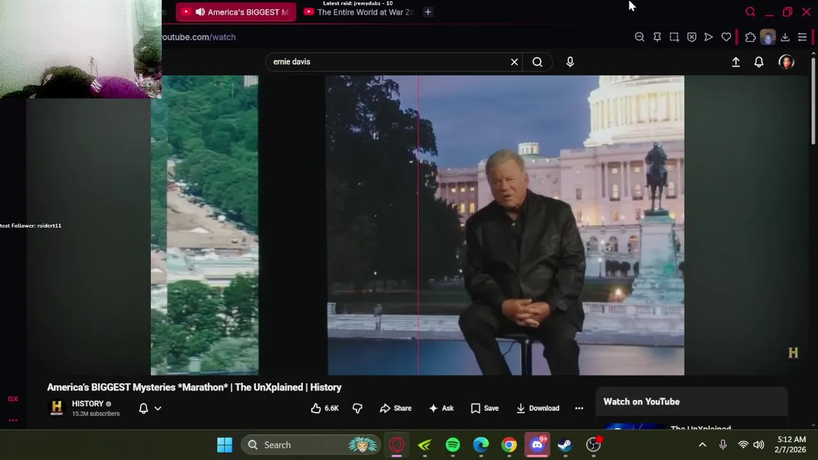
Task: Click the YouTube search magnifier button
Action: click(x=537, y=62)
